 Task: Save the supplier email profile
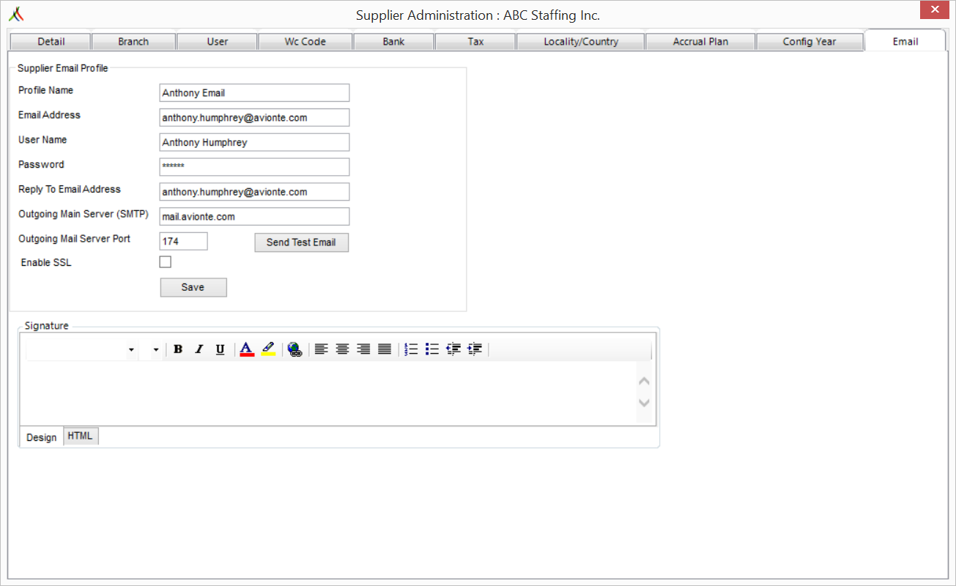[x=193, y=287]
